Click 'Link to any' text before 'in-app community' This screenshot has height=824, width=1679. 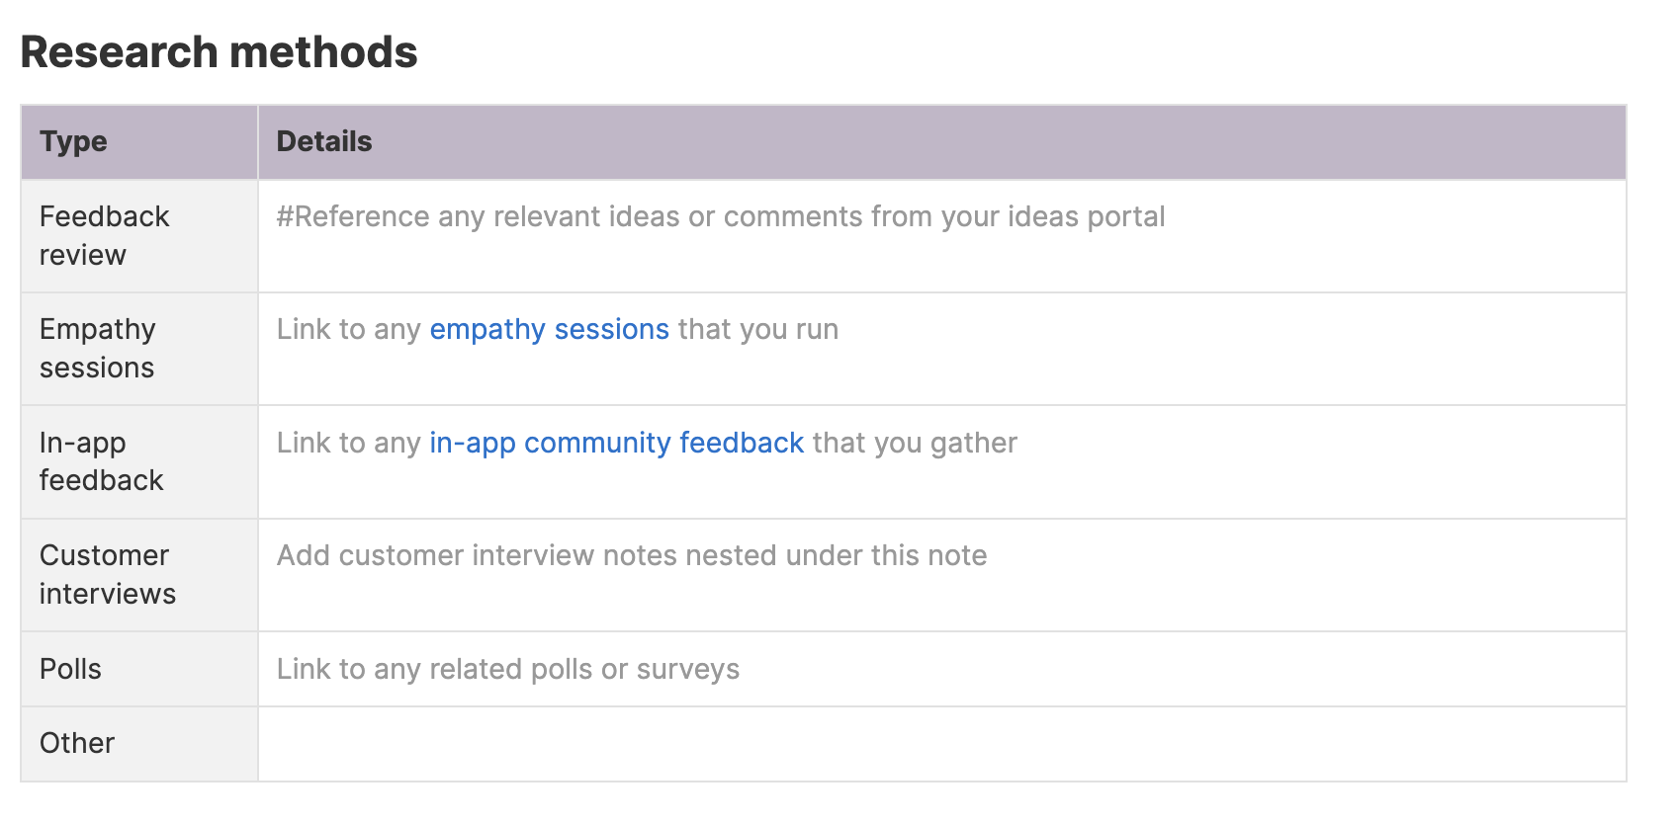pyautogui.click(x=348, y=443)
